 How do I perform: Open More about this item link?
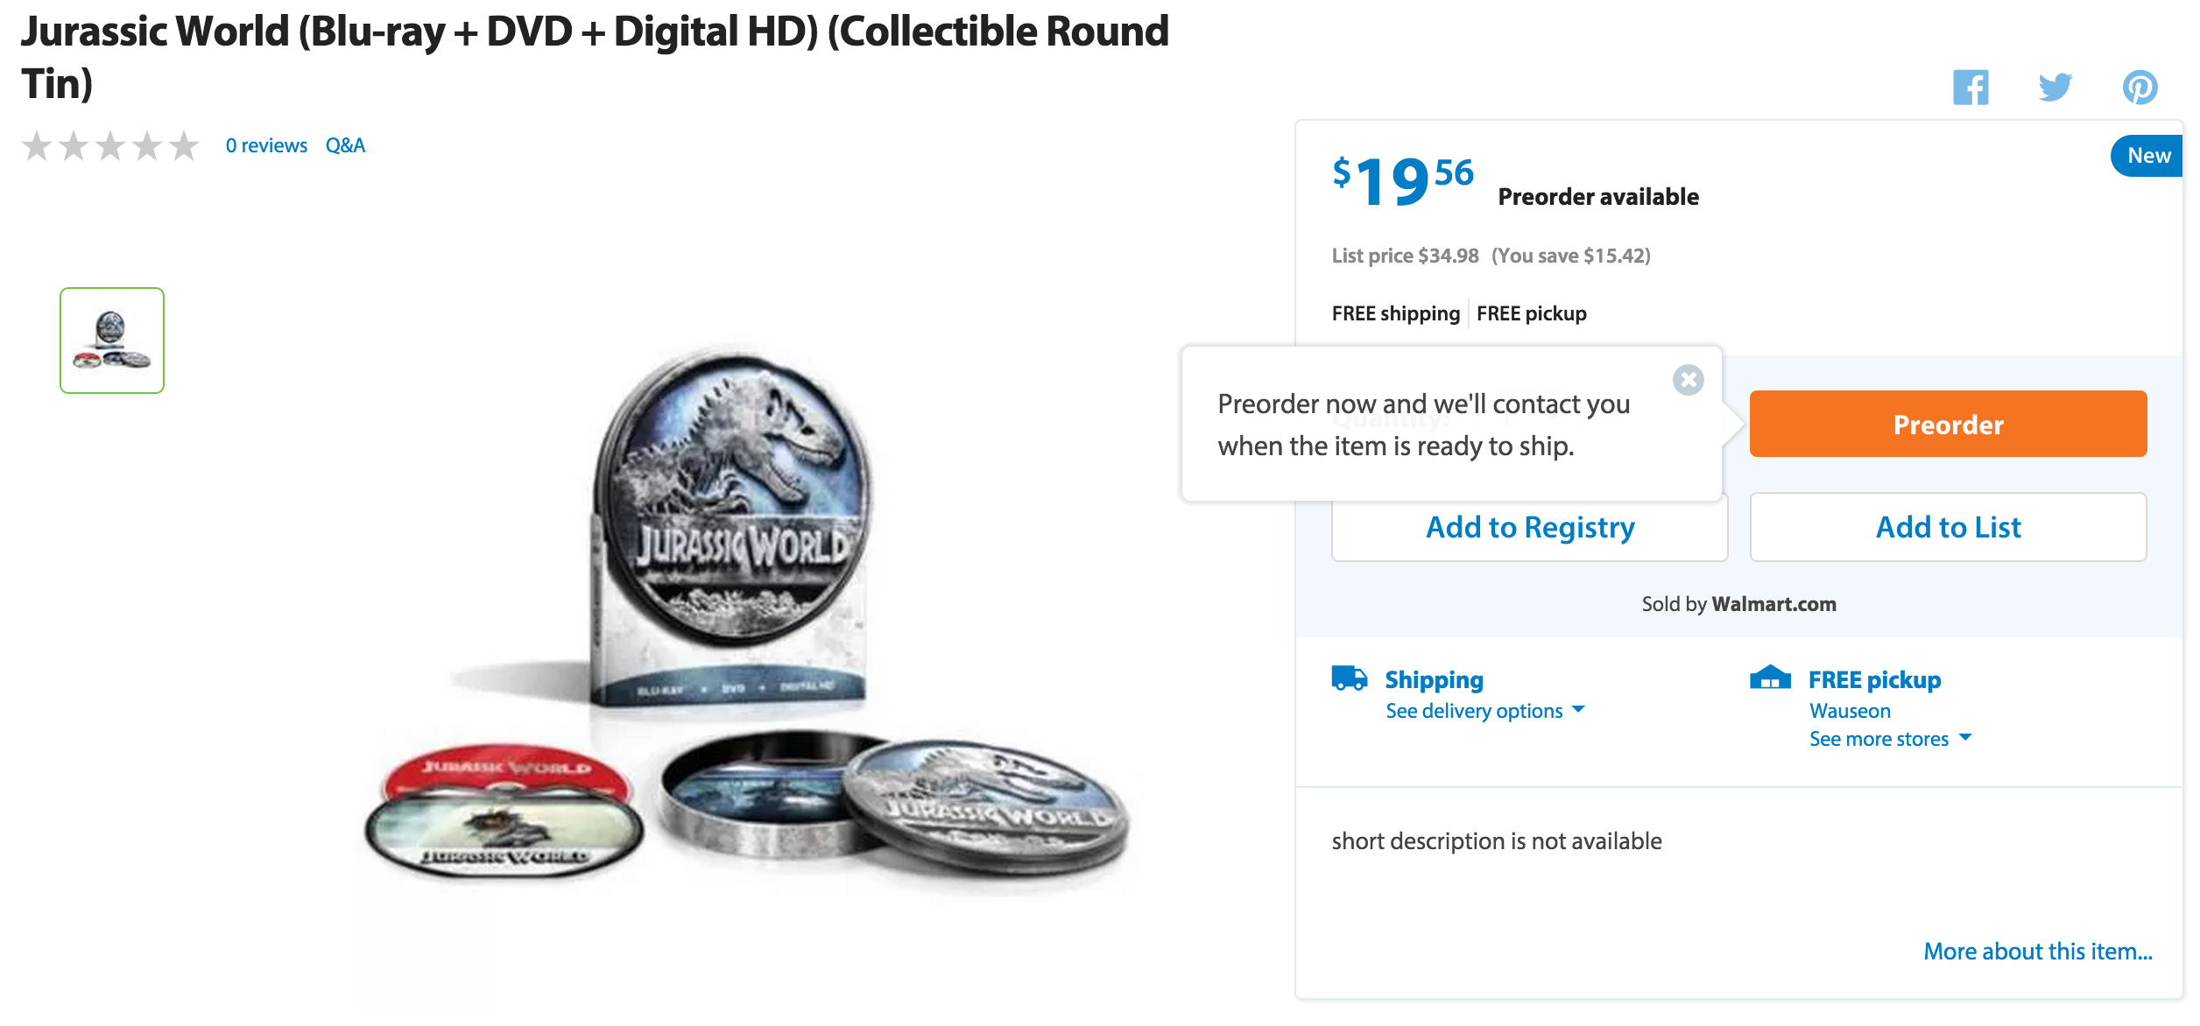coord(2038,952)
